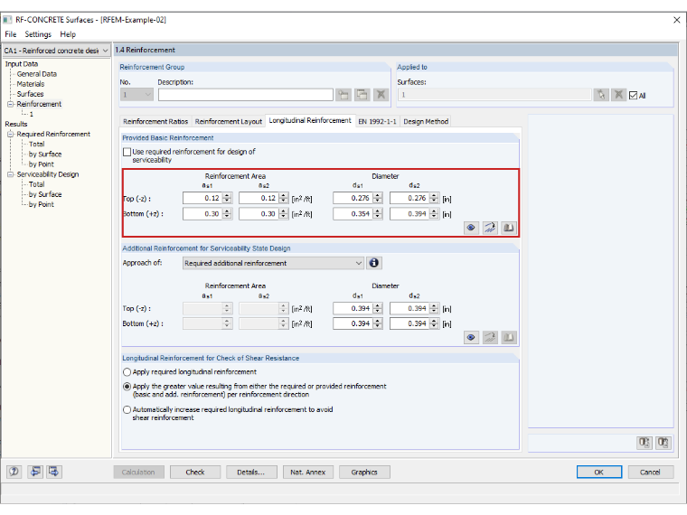The height and width of the screenshot is (515, 687).
Task: Click the next table arrow icon
Action: (54, 472)
